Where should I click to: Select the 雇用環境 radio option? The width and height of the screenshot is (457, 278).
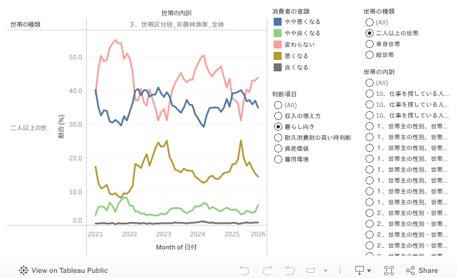click(x=278, y=159)
